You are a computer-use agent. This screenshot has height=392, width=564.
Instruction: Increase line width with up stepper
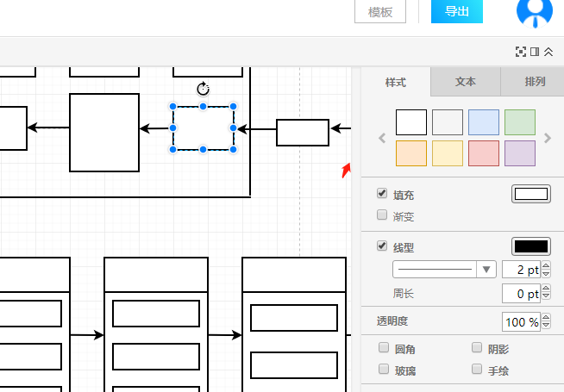click(546, 265)
